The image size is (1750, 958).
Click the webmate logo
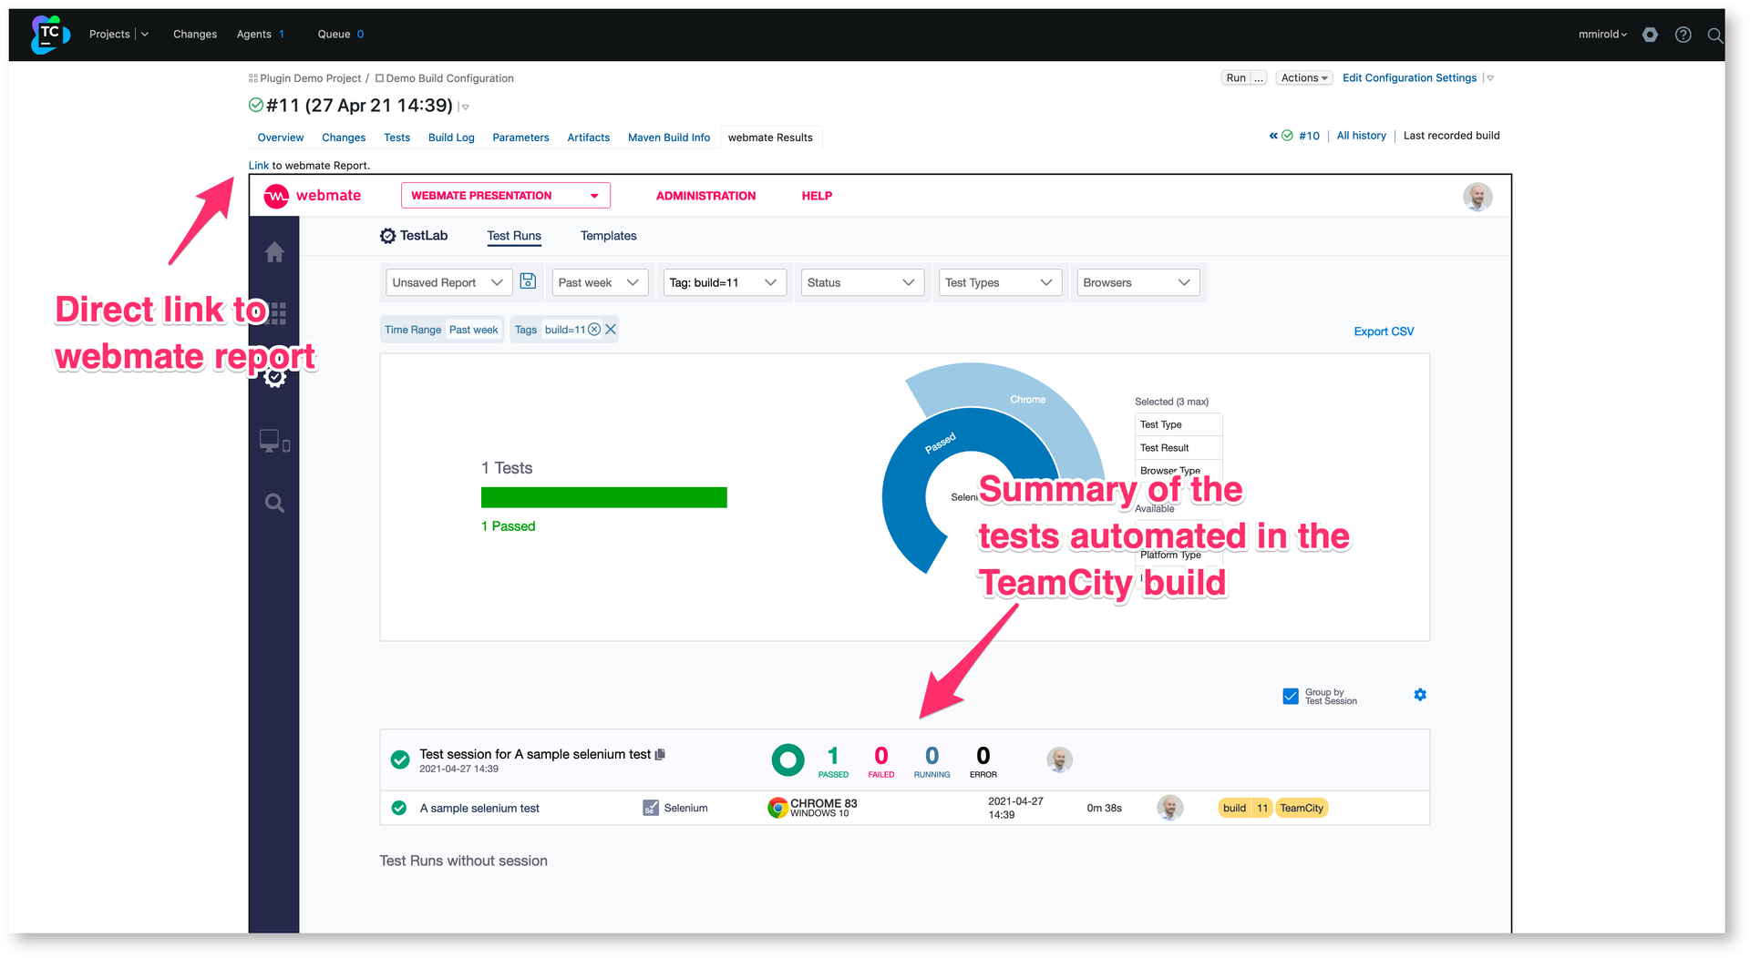coord(312,196)
